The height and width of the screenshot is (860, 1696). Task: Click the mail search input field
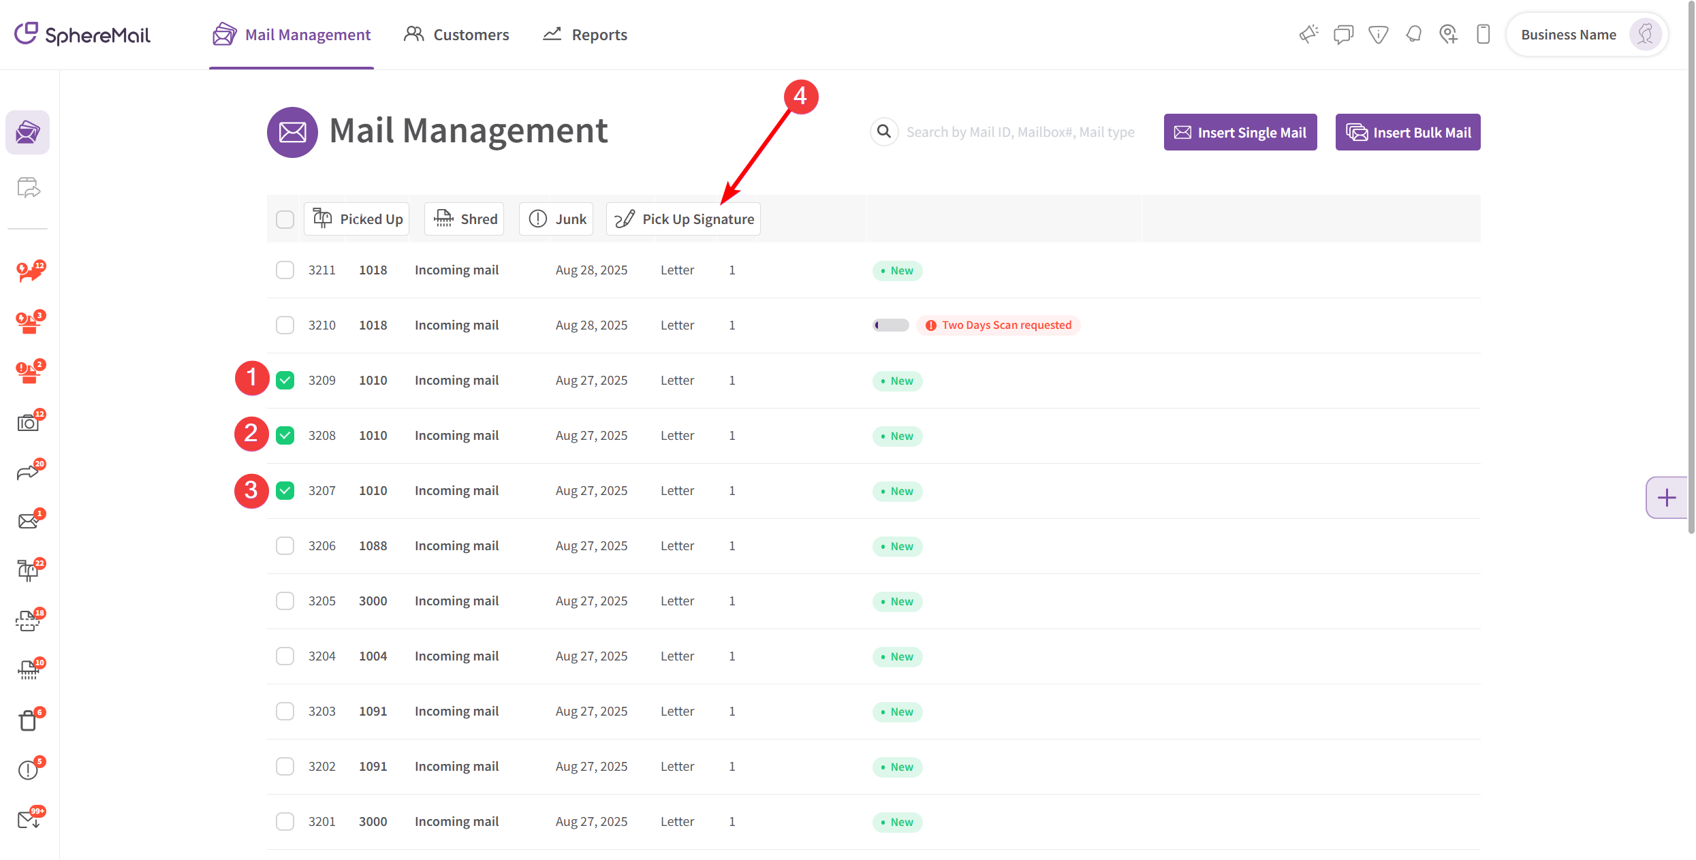coord(1020,132)
